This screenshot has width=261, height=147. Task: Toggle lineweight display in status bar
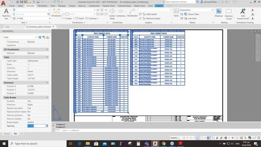(208, 138)
